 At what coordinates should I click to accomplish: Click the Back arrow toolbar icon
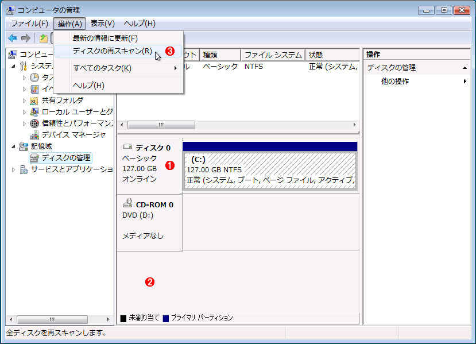[x=13, y=38]
